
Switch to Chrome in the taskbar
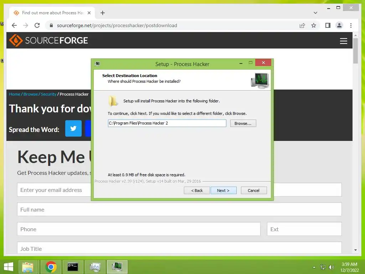pos(51,267)
